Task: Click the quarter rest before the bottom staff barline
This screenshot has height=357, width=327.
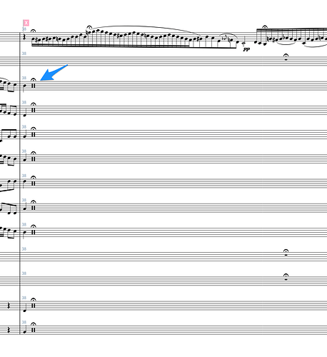Action: pyautogui.click(x=9, y=330)
